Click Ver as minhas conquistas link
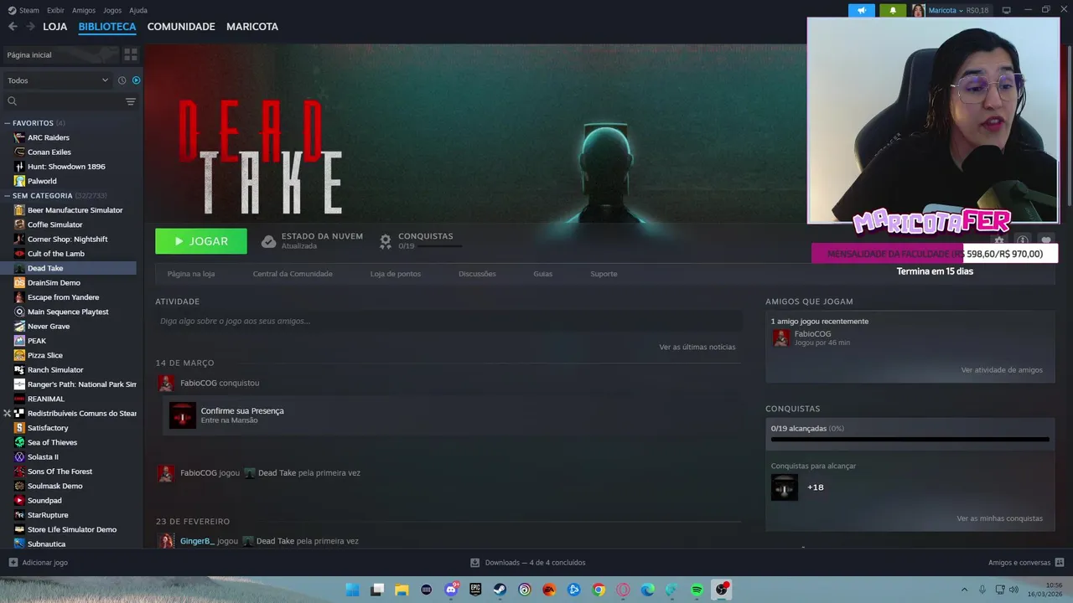Screen dimensions: 1073x603 (1000, 518)
